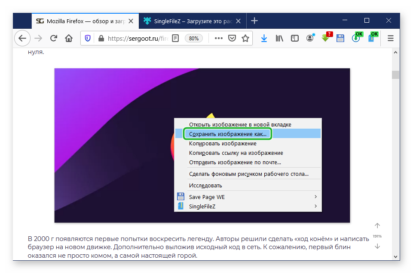Viewport: 413px width, 274px height.
Task: Reset the 80% zoom level badge
Action: pyautogui.click(x=194, y=38)
